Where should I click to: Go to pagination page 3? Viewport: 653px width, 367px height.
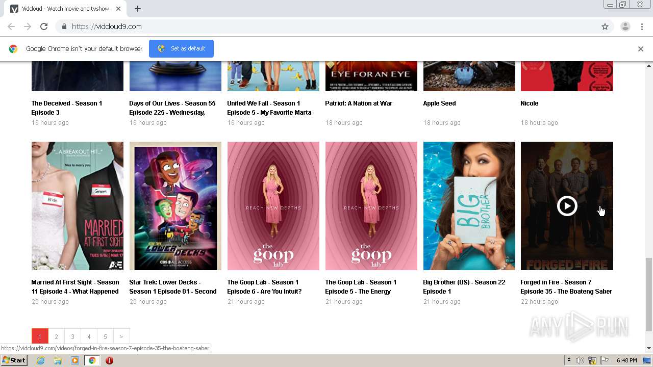72,336
